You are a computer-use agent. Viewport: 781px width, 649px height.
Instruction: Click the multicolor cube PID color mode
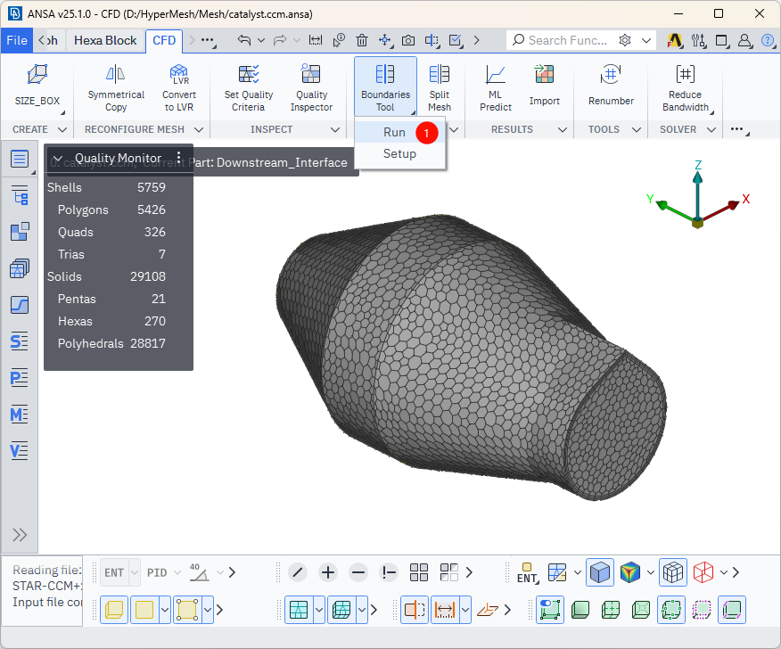coord(631,572)
